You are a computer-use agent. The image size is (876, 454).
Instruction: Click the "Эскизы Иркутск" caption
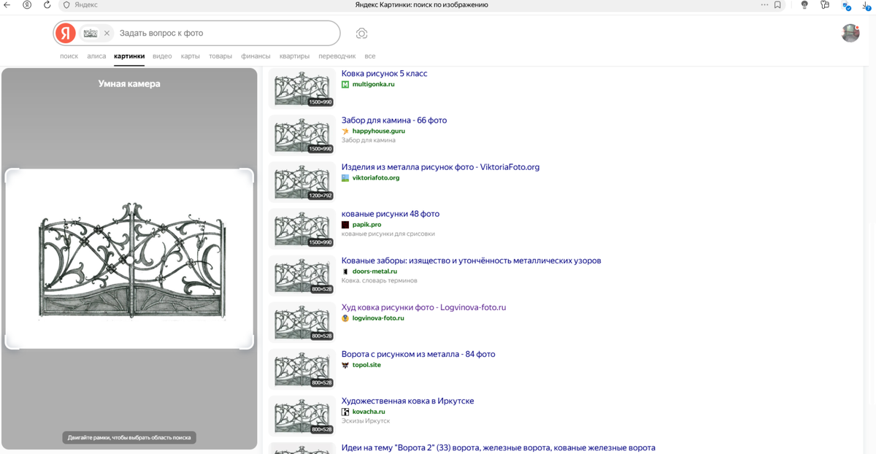pos(366,420)
